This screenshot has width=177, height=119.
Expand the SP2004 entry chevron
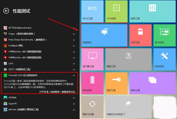coord(74,98)
